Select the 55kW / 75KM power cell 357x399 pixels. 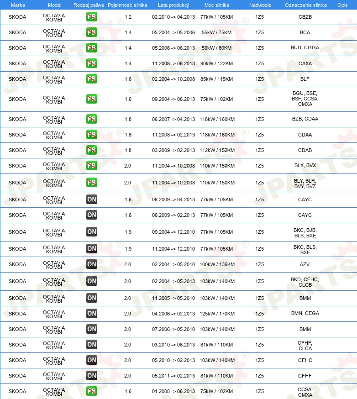click(216, 32)
